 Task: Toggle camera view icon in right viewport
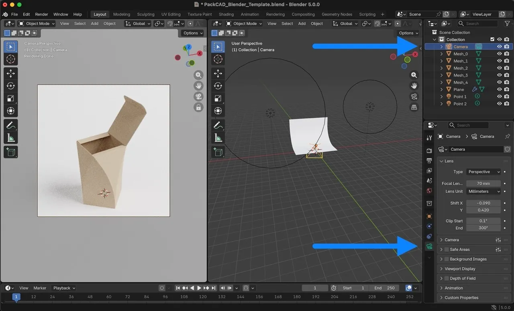414,97
